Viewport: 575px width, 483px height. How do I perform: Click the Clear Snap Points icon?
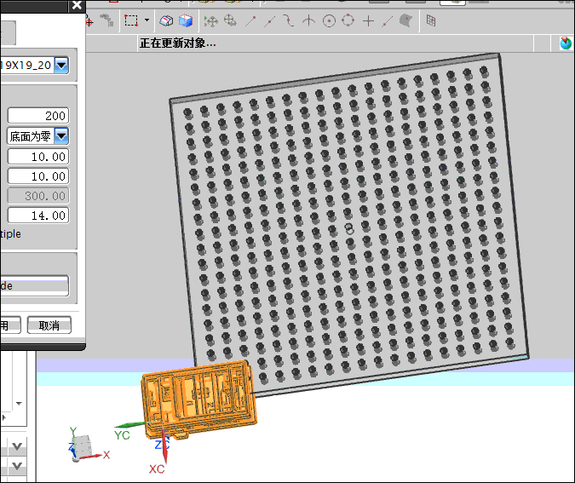tap(230, 20)
